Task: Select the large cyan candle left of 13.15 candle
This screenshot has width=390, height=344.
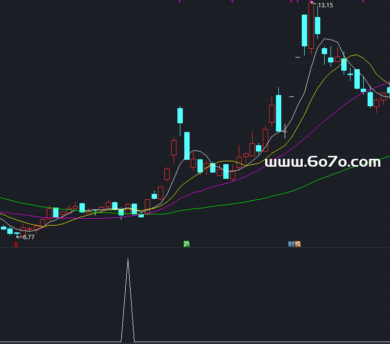Action: pyautogui.click(x=304, y=30)
